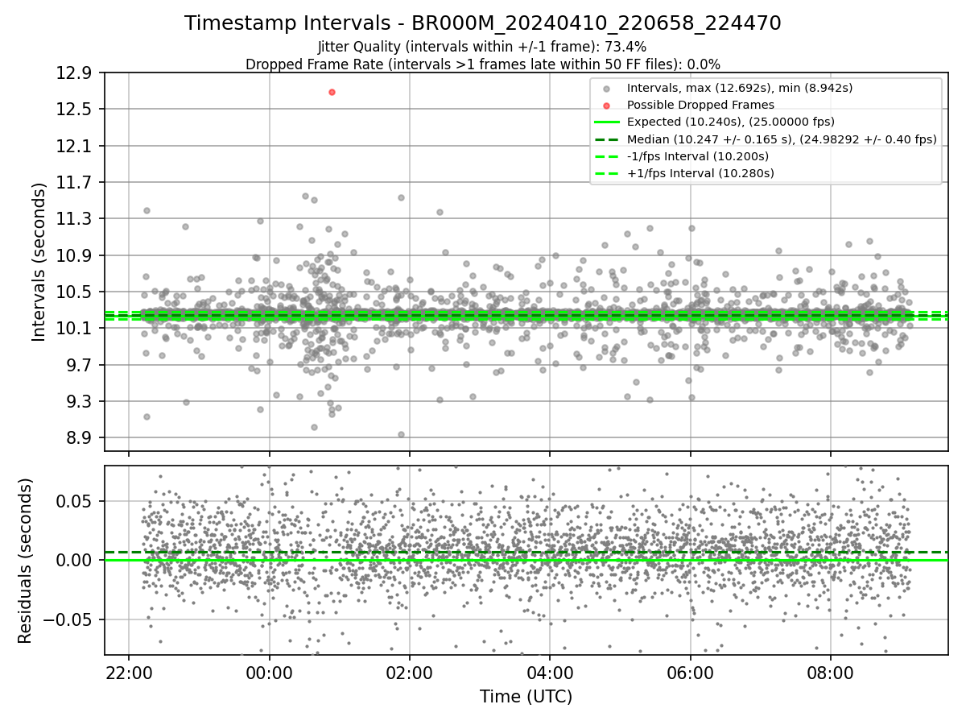The width and height of the screenshot is (966, 725).
Task: Click the 06:00 time tick label
Action: tap(691, 672)
